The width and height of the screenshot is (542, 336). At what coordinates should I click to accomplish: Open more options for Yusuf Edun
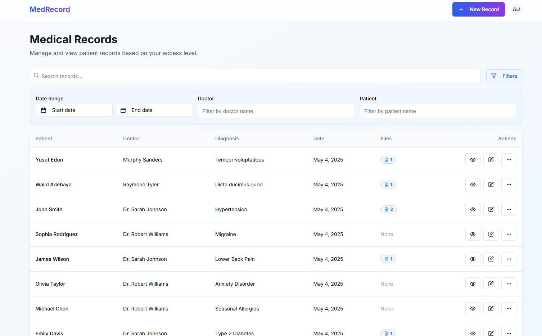509,160
